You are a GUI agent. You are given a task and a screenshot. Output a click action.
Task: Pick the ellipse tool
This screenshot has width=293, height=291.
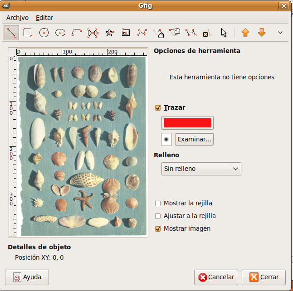point(60,33)
